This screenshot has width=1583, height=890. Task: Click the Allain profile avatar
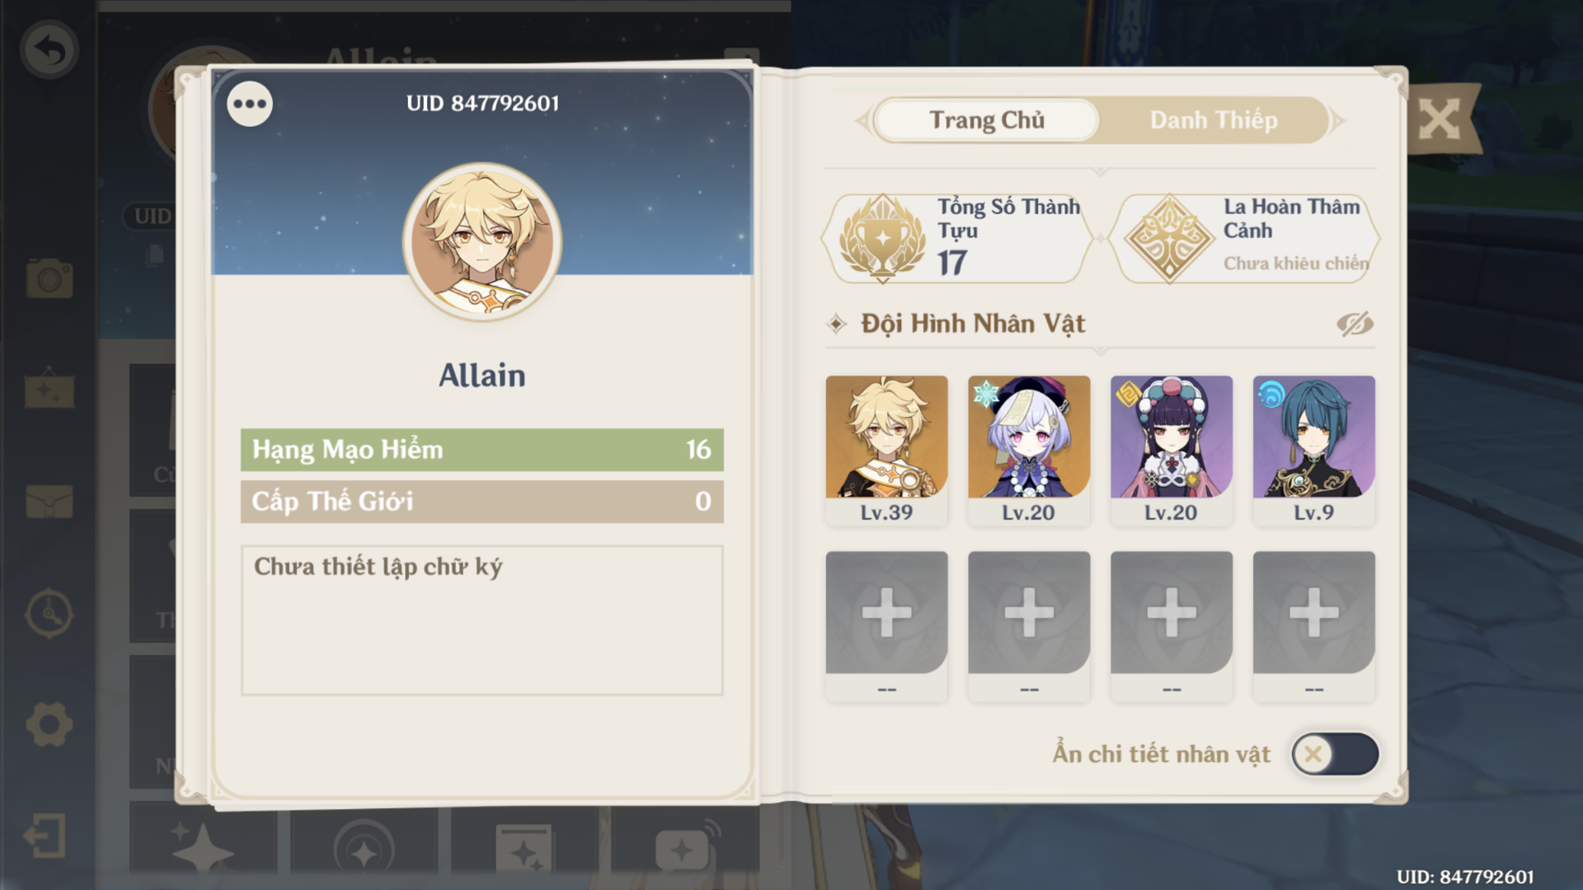tap(482, 241)
